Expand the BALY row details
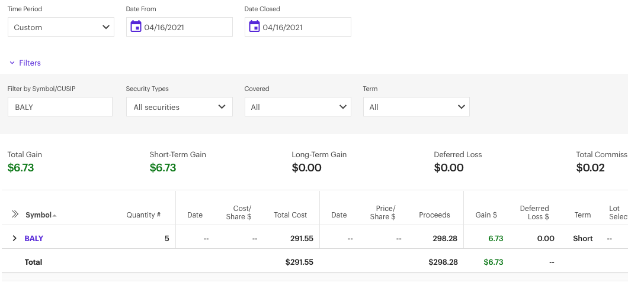The width and height of the screenshot is (628, 289). pos(14,238)
